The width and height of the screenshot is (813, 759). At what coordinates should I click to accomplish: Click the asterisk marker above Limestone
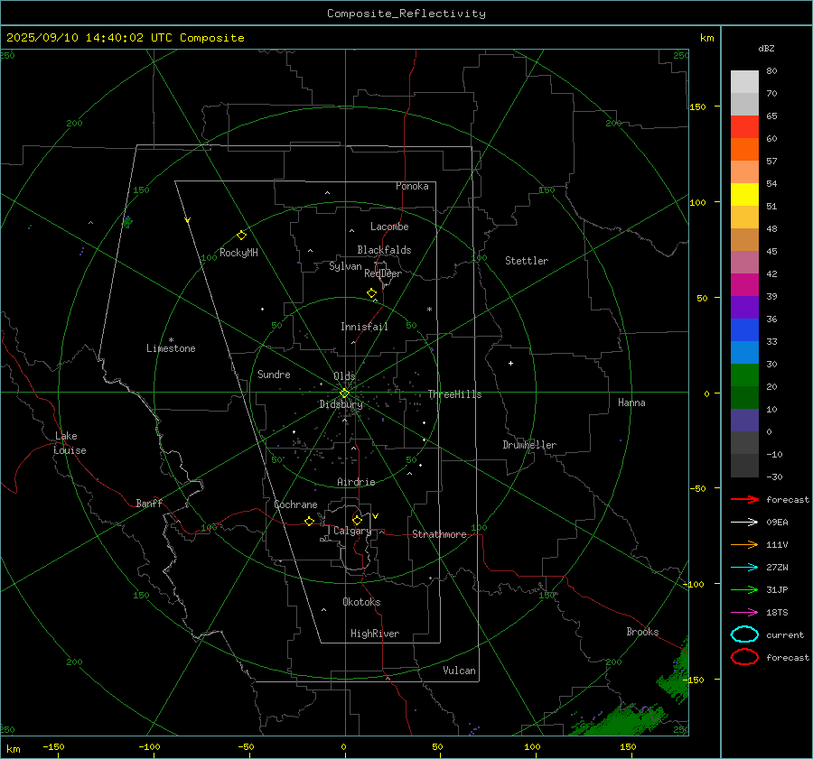(171, 340)
